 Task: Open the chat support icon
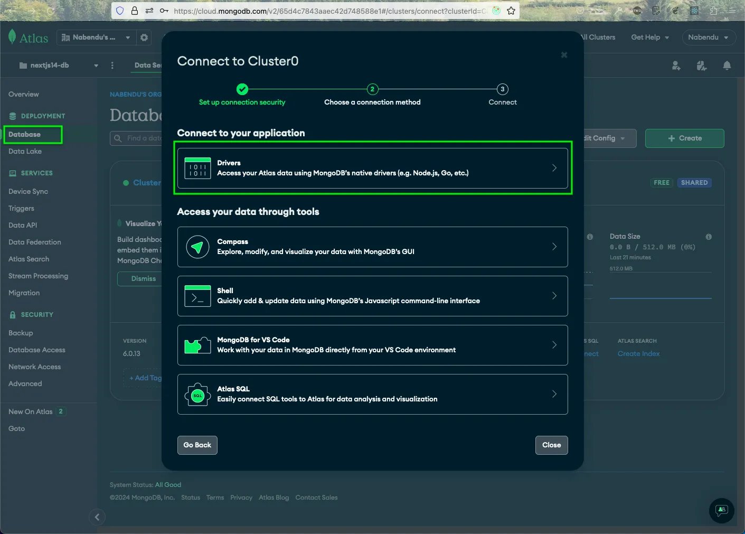721,510
